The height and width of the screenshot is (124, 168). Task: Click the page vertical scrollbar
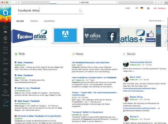[167, 34]
